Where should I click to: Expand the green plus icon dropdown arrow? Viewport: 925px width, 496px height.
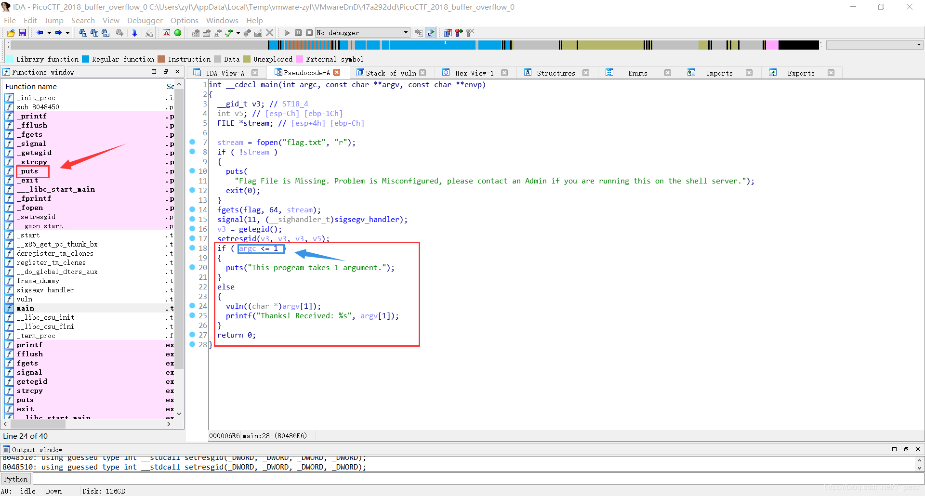[x=238, y=33]
